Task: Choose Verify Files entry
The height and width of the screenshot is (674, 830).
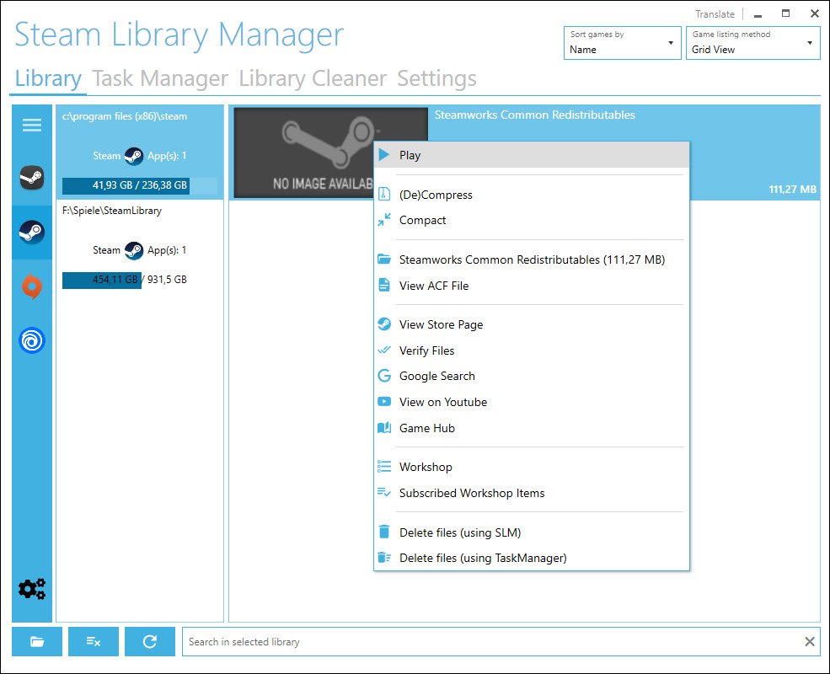Action: [532, 350]
